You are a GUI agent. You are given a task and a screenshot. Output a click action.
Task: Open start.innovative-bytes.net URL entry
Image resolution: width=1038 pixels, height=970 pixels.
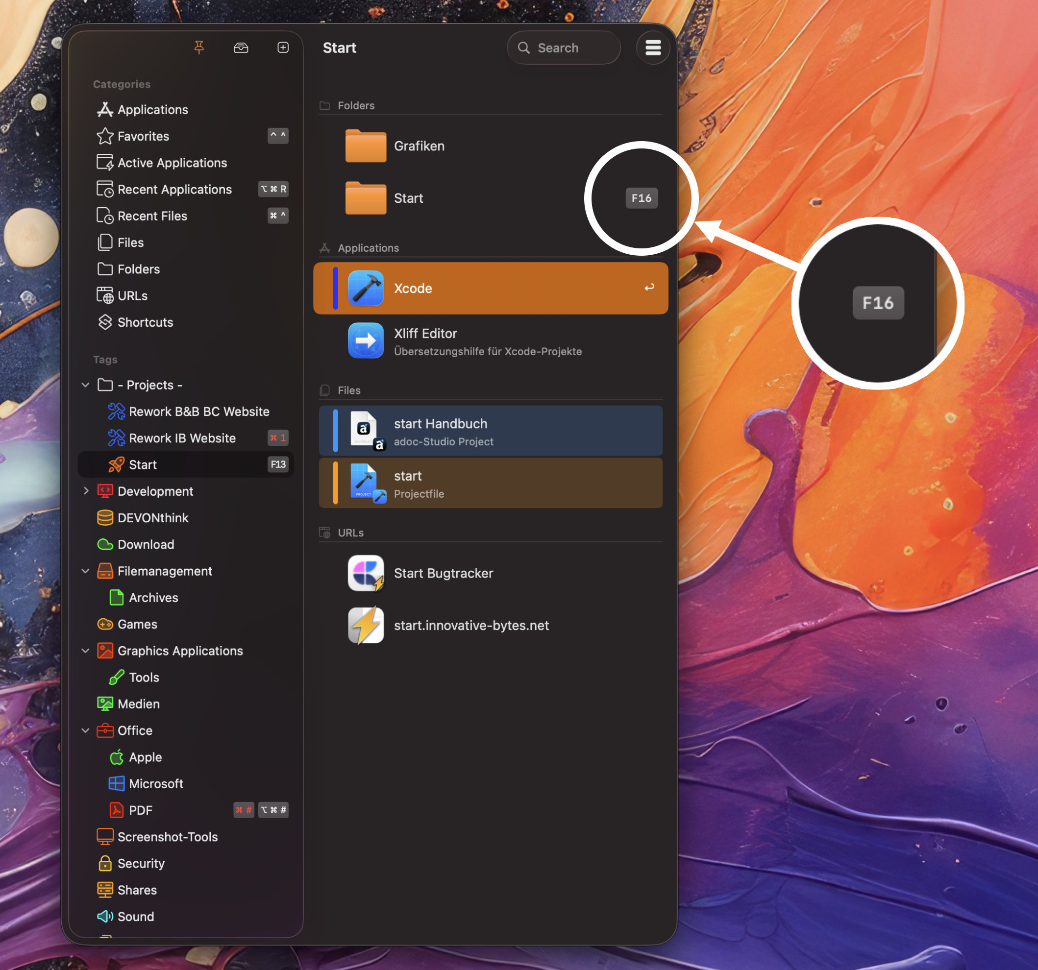[470, 626]
